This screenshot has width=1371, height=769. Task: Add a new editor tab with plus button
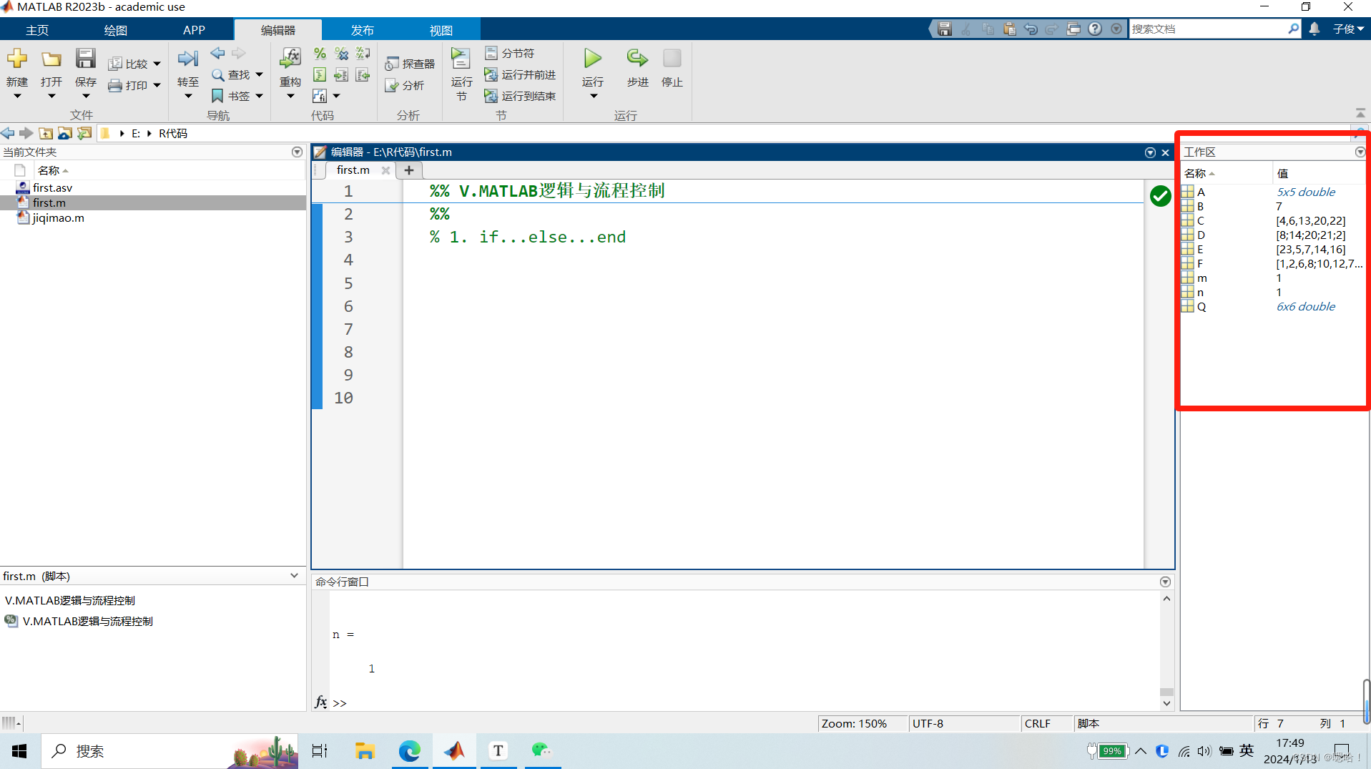pyautogui.click(x=409, y=170)
